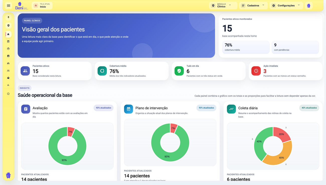Image resolution: width=326 pixels, height=185 pixels.
Task: Open the reading person icon in the sidebar
Action: 8,78
